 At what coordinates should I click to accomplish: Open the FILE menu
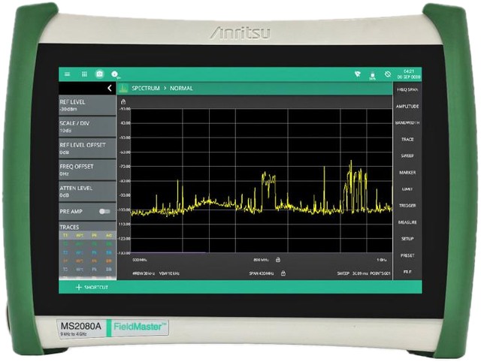pos(407,272)
